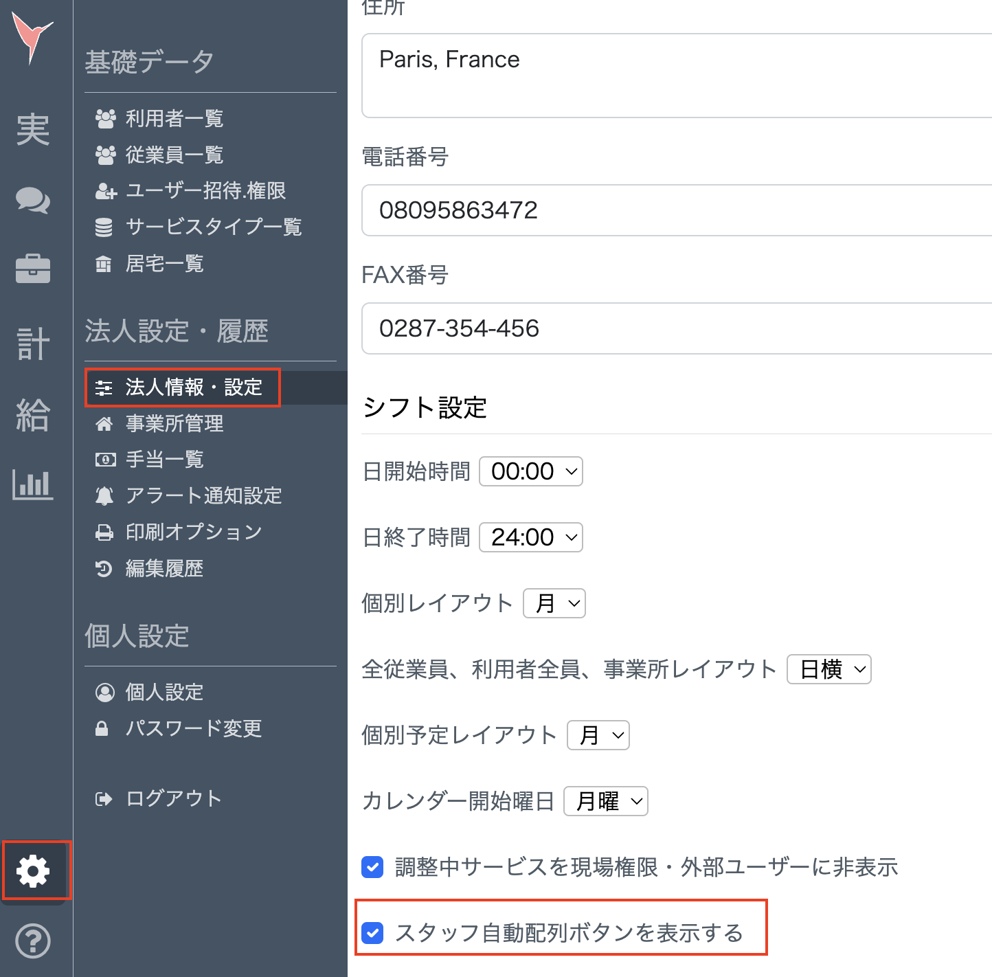This screenshot has width=992, height=977.
Task: Click the bar chart icon in sidebar
Action: tap(33, 484)
